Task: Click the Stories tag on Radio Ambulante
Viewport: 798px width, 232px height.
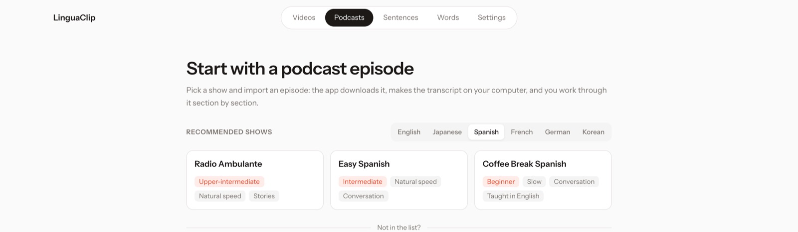Action: click(x=264, y=196)
